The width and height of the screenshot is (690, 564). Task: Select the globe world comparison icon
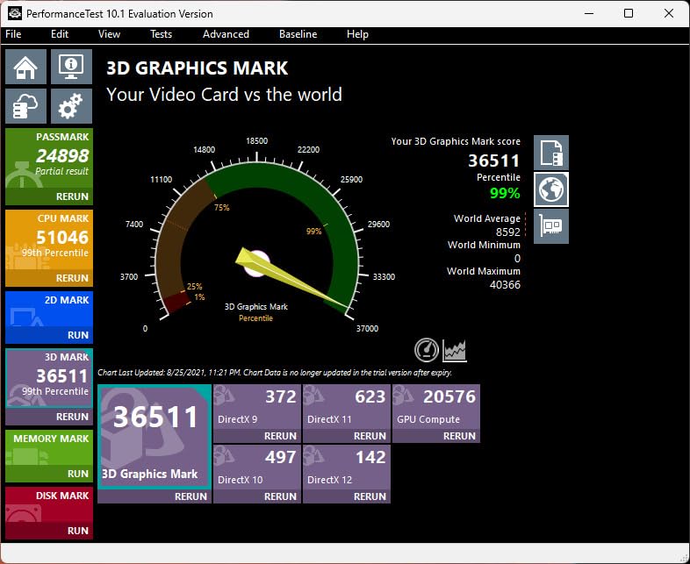tap(551, 189)
